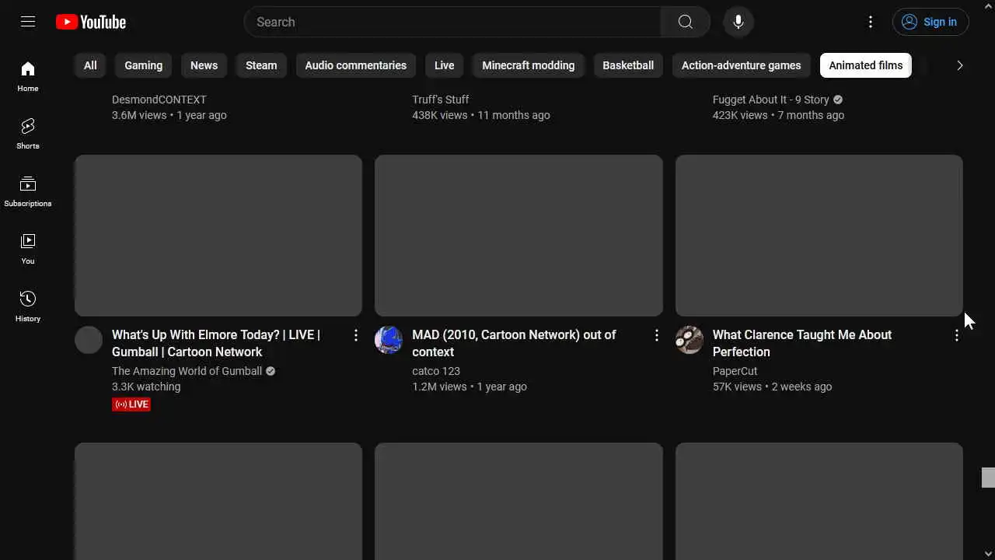This screenshot has width=995, height=560.
Task: Click the page scrollbar thumb
Action: tap(988, 478)
